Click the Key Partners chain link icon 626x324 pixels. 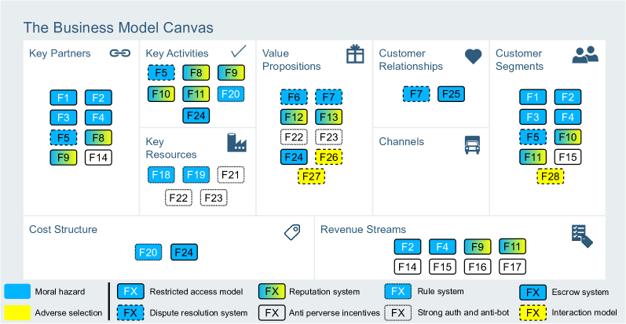pos(120,53)
